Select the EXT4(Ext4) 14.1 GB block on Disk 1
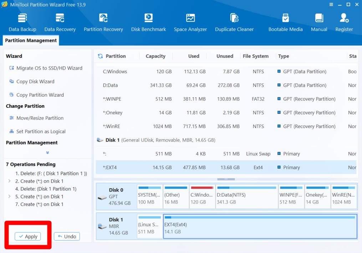This screenshot has height=253, width=362. point(260,226)
